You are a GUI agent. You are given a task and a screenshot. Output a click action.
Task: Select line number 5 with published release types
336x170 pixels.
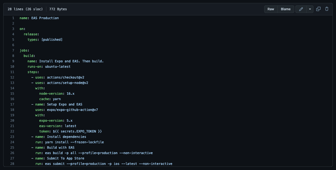(x=13, y=39)
